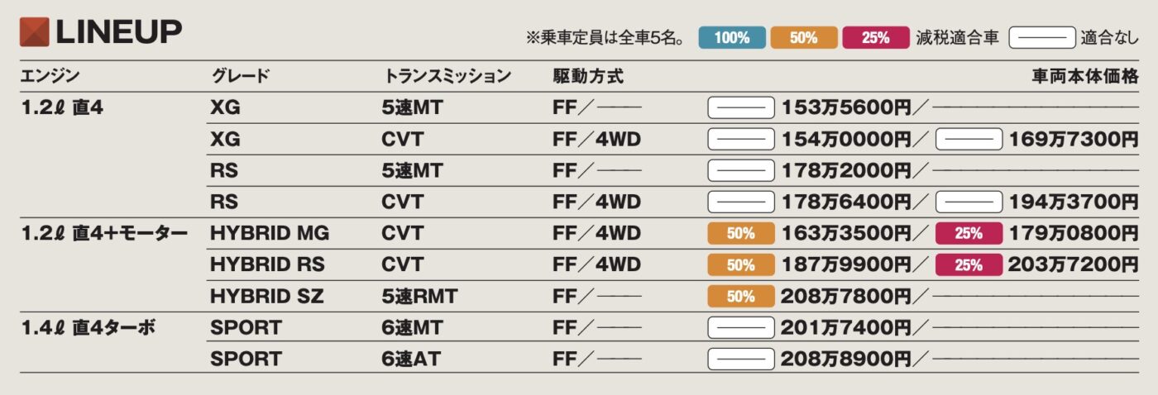Click the 25% badge beside 179万0800円
This screenshot has height=395, width=1158.
[969, 234]
